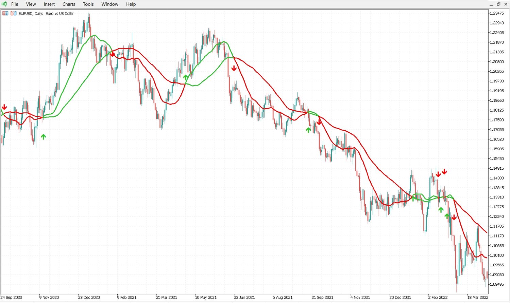510x303 pixels.
Task: Click the 1.18125 price label
Action: (x=497, y=110)
